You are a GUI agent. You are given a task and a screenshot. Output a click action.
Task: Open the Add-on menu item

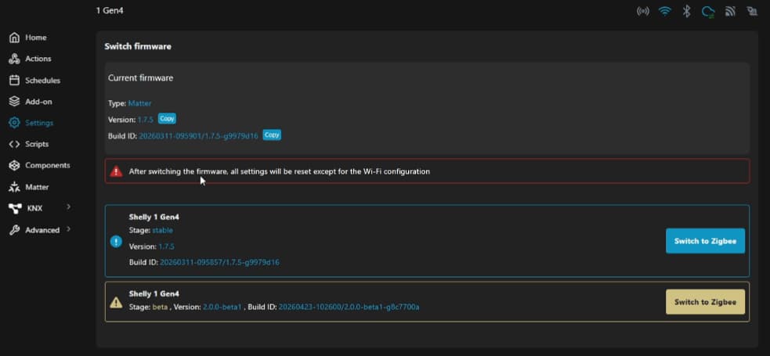[39, 102]
